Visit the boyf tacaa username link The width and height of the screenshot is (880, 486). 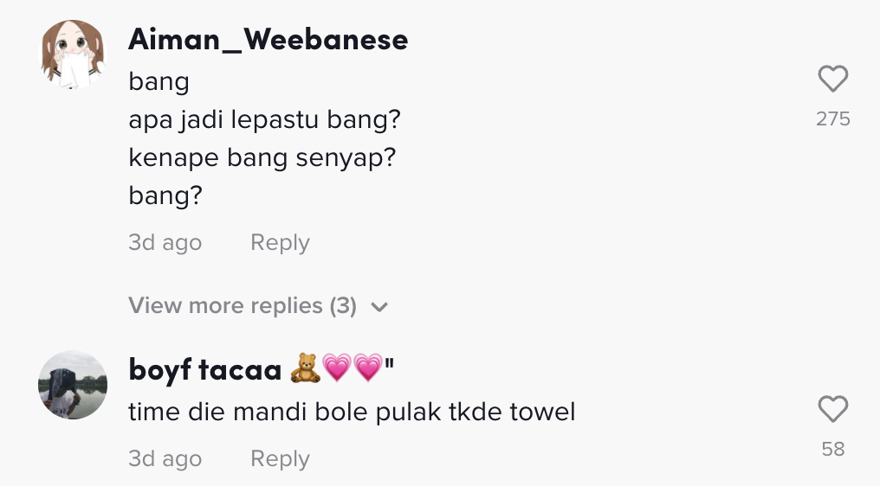pyautogui.click(x=205, y=369)
